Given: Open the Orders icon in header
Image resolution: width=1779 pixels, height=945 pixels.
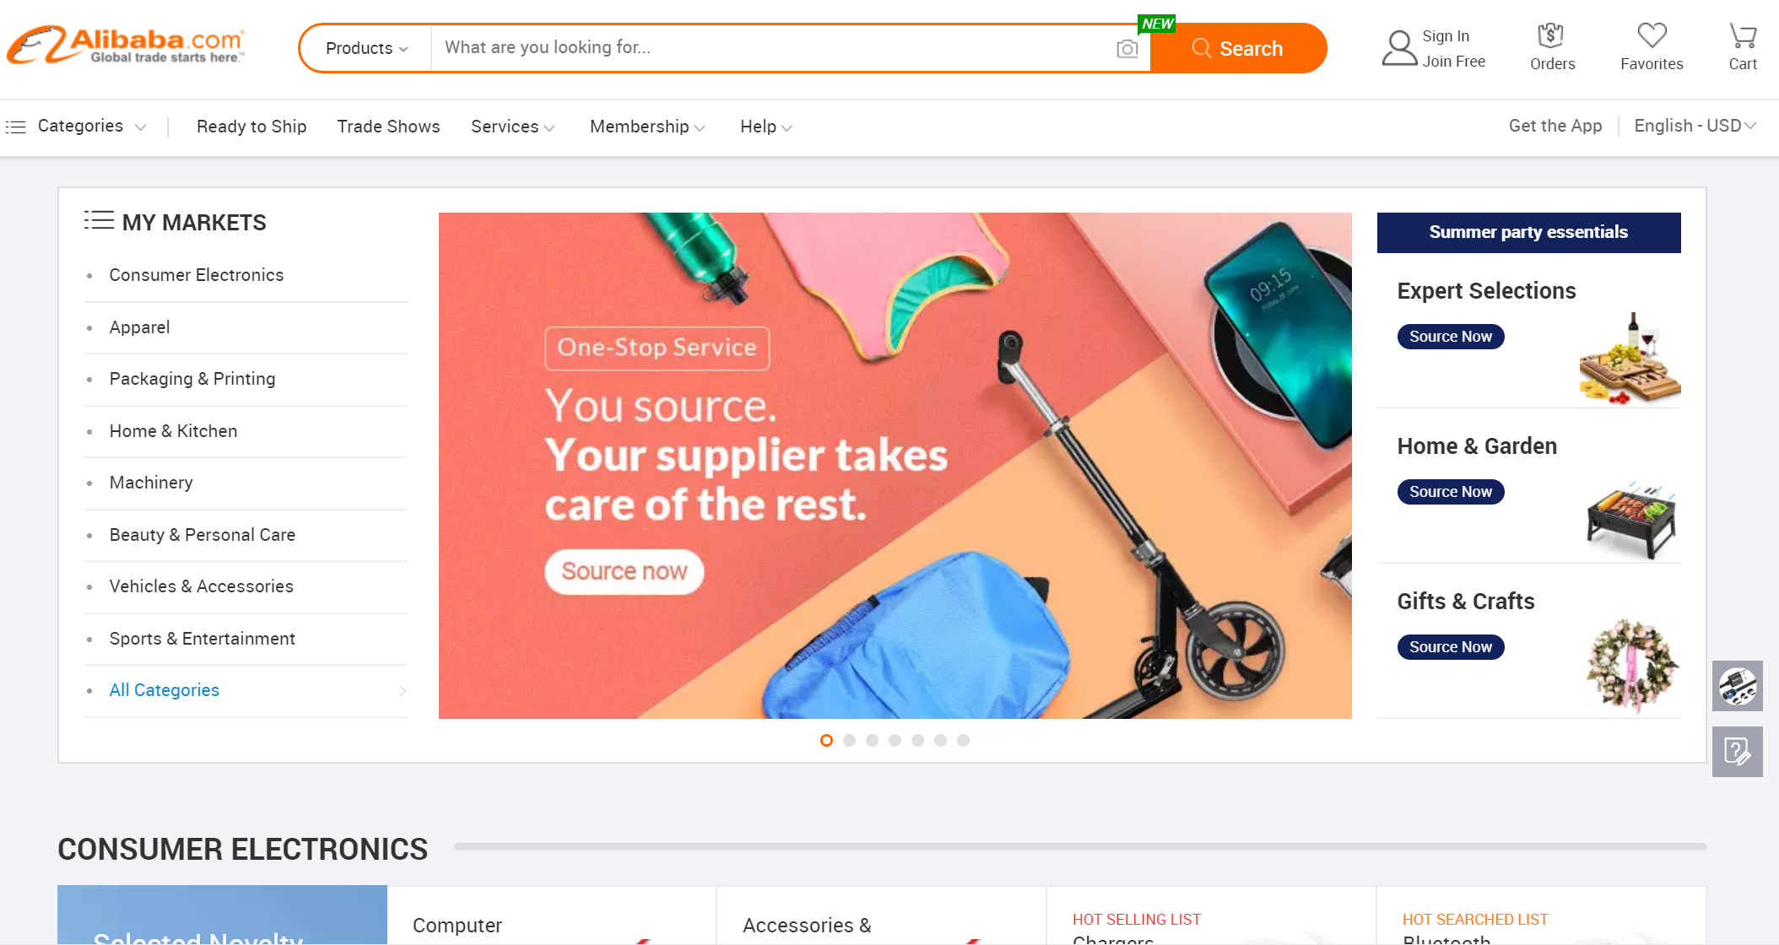Looking at the screenshot, I should pyautogui.click(x=1551, y=36).
